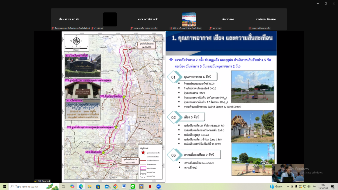Open the clock showing 10:02
Image resolution: width=338 pixels, height=190 pixels.
point(323,186)
